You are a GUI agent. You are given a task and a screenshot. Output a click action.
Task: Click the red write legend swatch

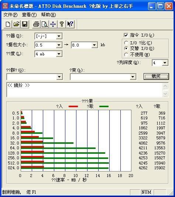(x=73, y=106)
